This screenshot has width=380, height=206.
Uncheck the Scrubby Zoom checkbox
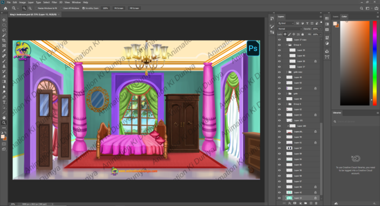[x=84, y=8]
